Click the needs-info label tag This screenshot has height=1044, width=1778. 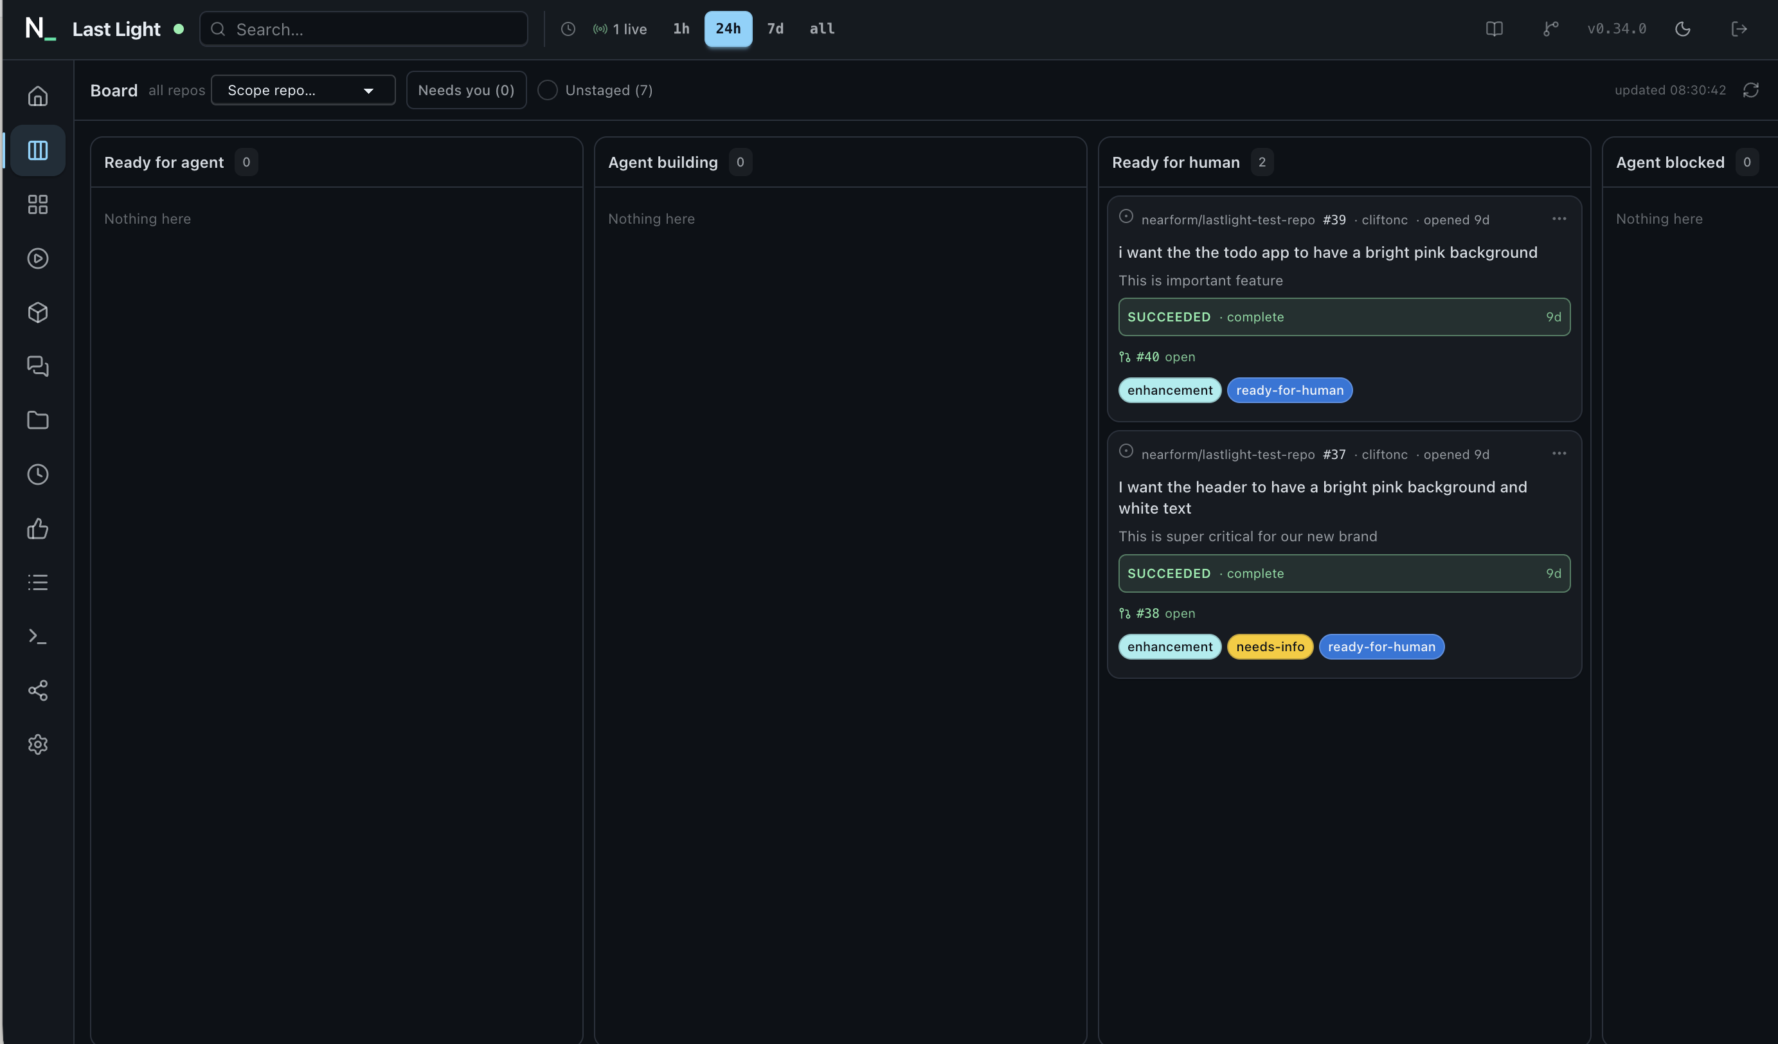pos(1270,647)
